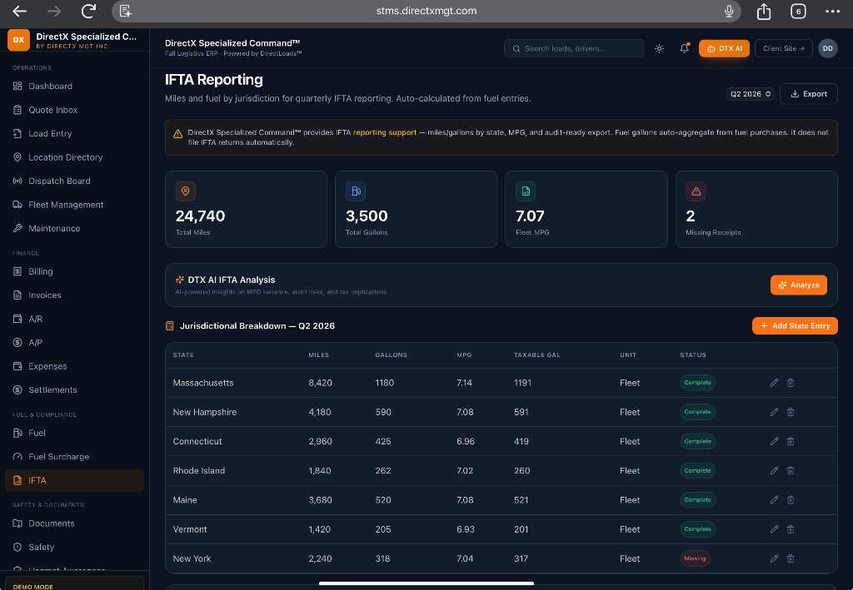Open Location Directory in the sidebar
853x590 pixels.
pos(74,157)
